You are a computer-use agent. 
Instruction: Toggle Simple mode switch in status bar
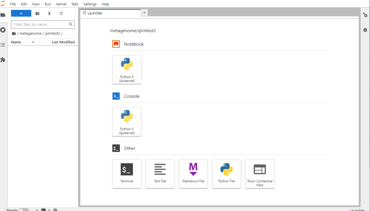tap(24, 210)
